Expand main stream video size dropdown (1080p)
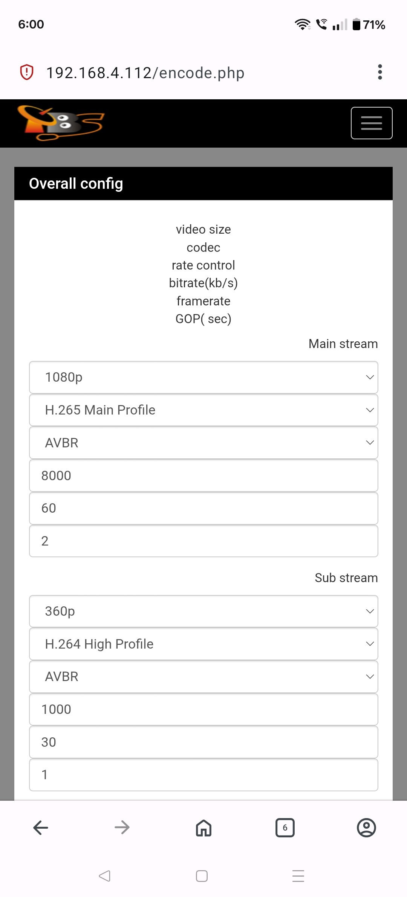This screenshot has height=897, width=407. 203,377
